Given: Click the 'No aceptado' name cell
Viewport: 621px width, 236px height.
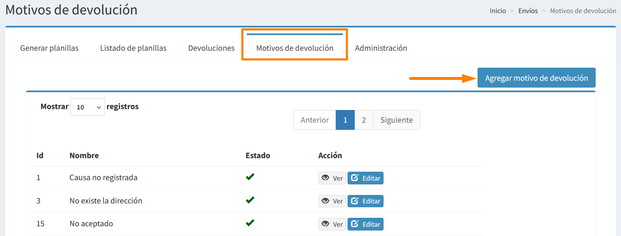Looking at the screenshot, I should click(x=91, y=223).
